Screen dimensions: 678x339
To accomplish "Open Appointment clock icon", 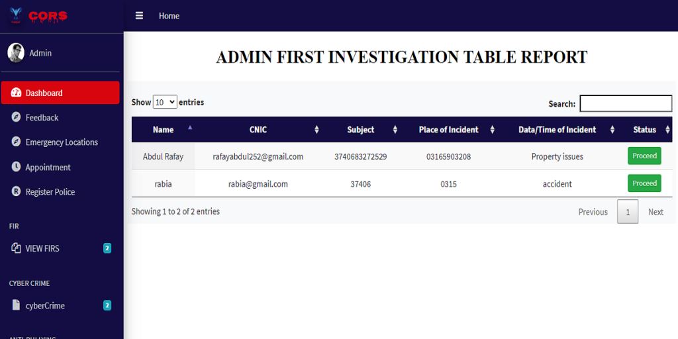I will click(x=16, y=167).
